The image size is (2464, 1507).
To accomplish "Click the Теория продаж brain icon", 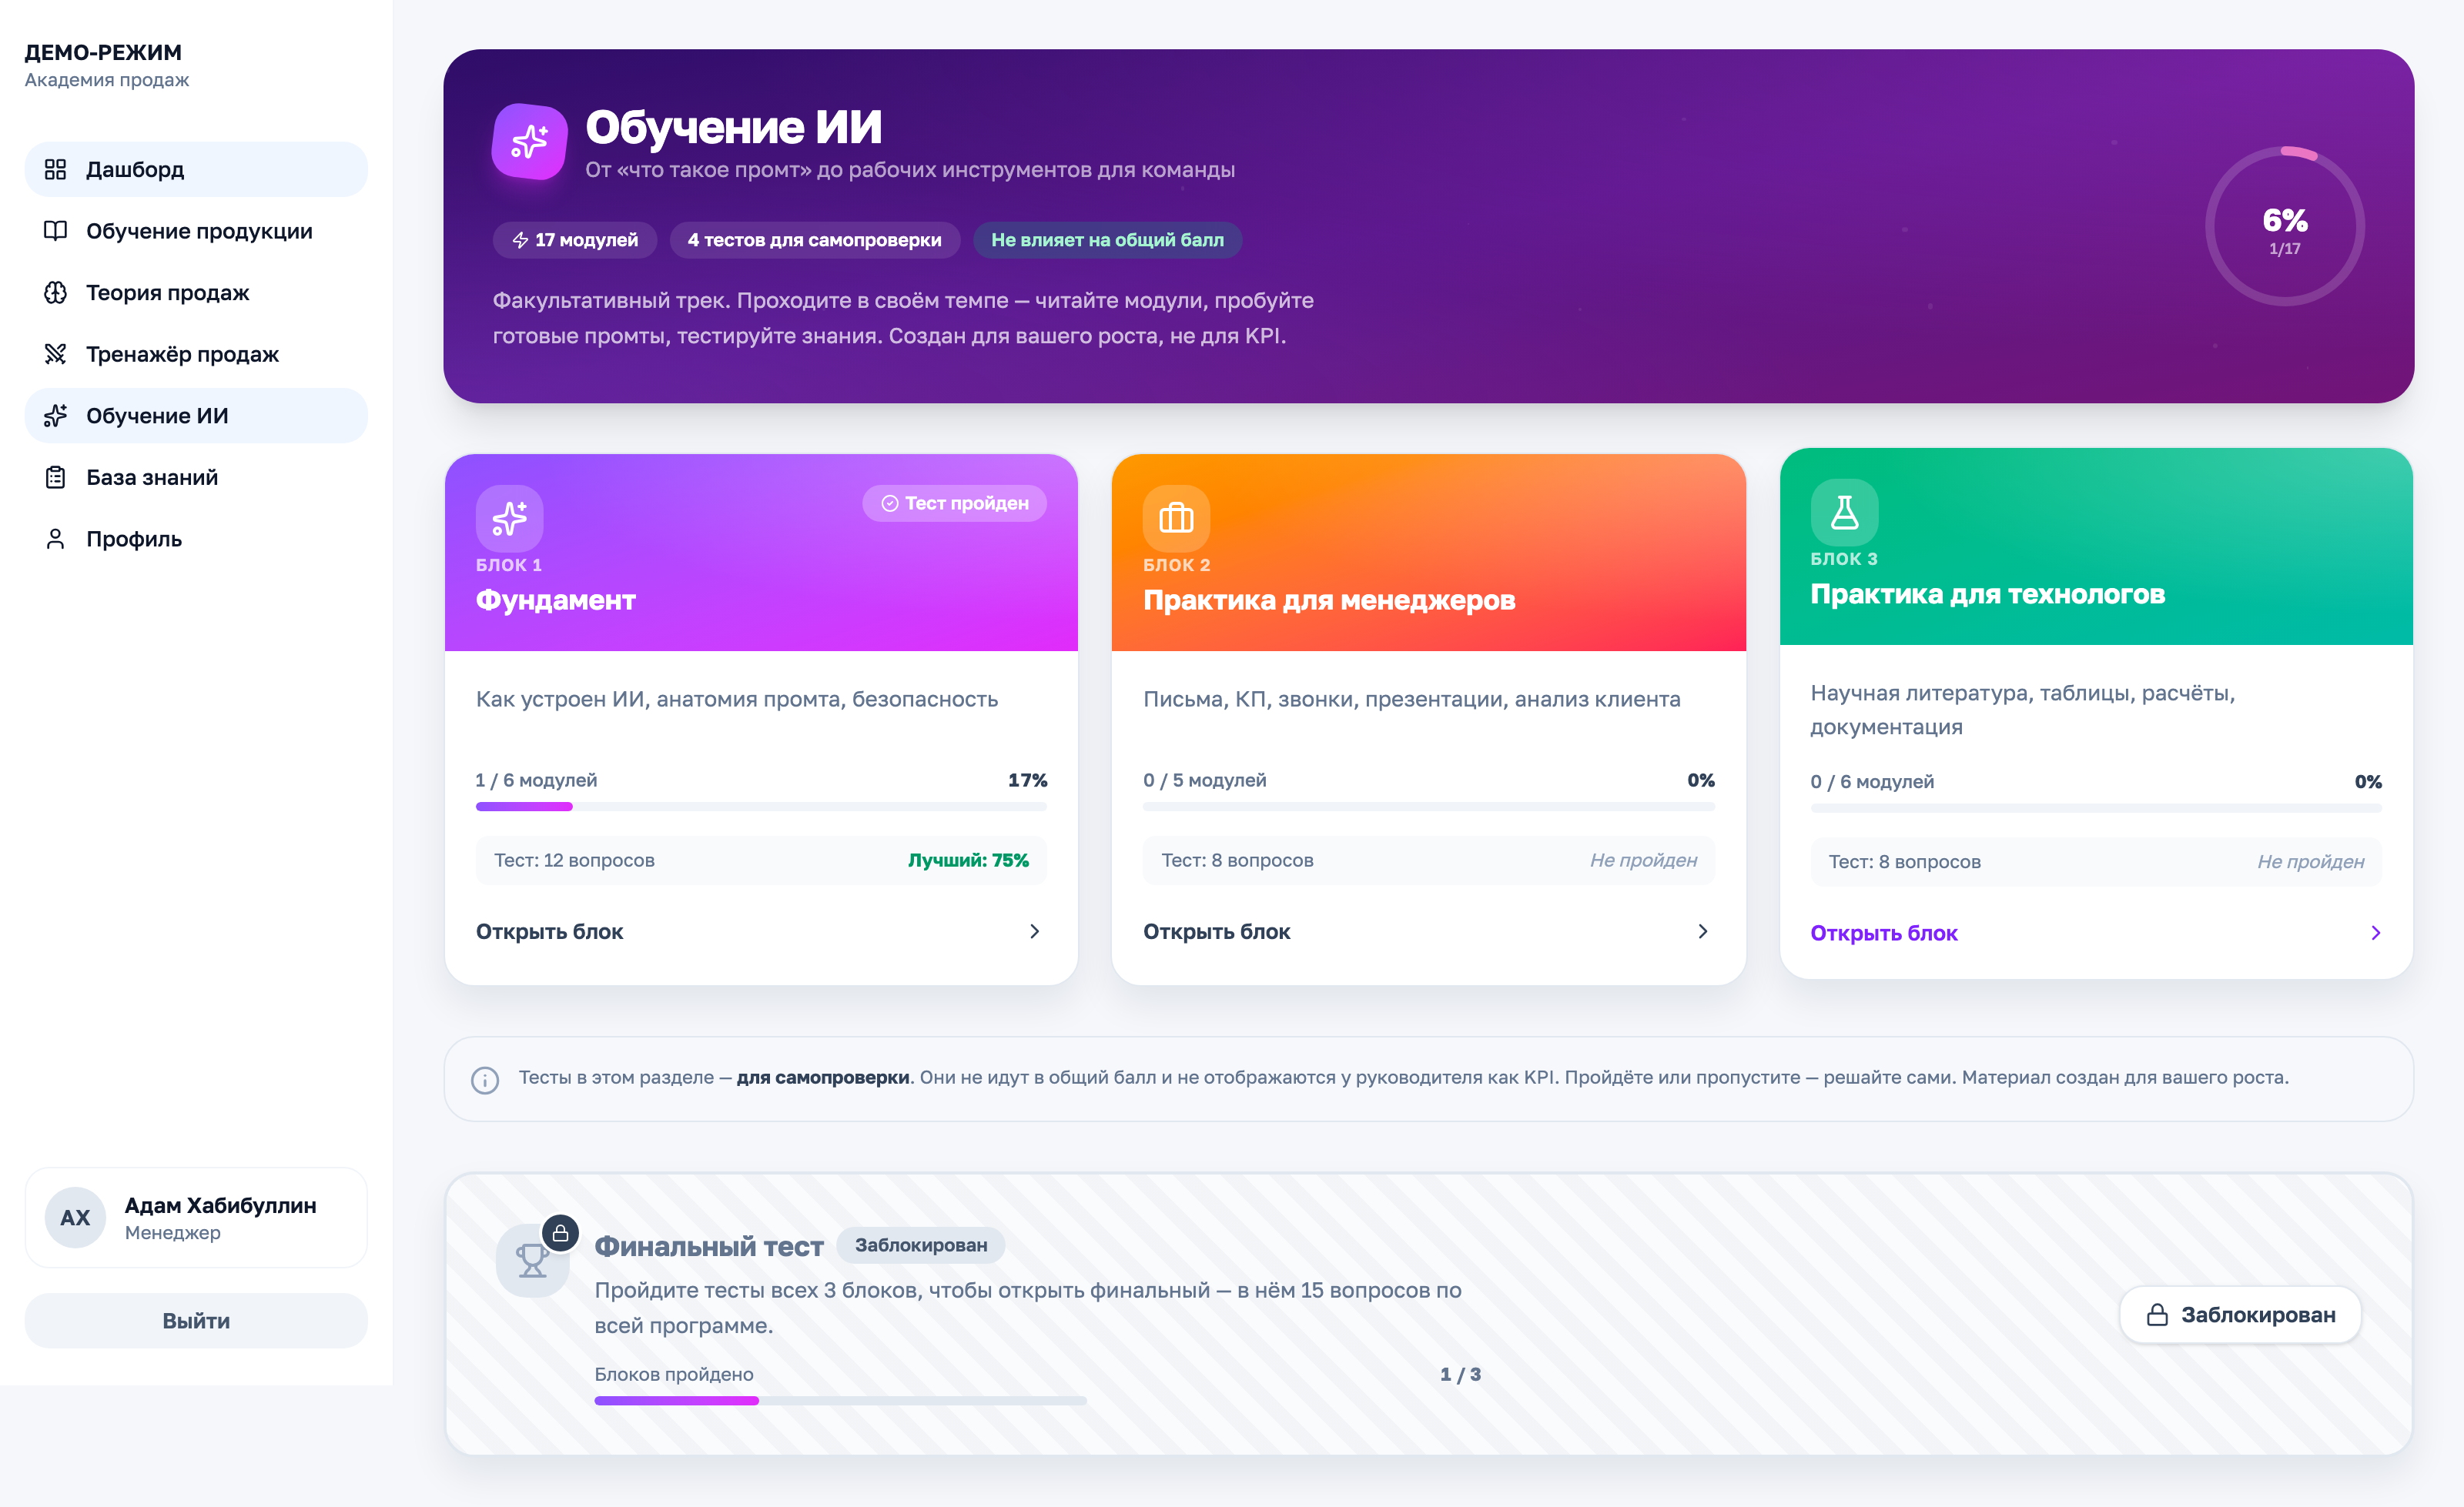I will click(56, 292).
